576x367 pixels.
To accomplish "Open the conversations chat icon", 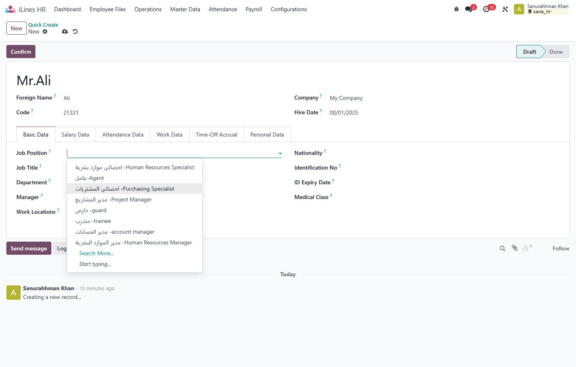I will pos(469,9).
